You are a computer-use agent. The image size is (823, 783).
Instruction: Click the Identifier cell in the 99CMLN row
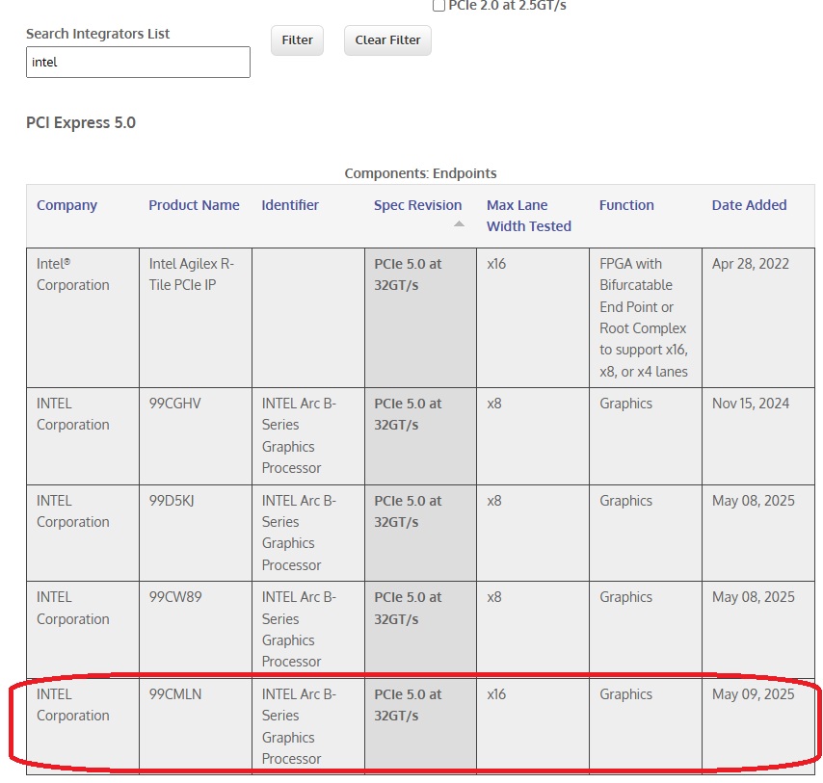pyautogui.click(x=308, y=727)
